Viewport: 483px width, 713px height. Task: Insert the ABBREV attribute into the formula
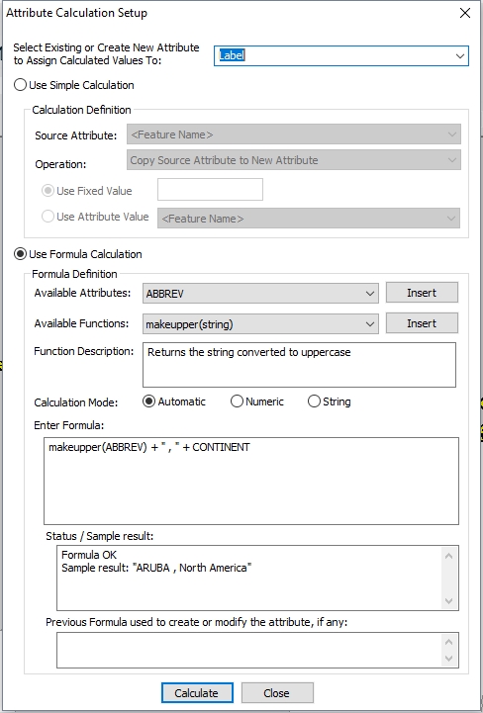[x=422, y=293]
